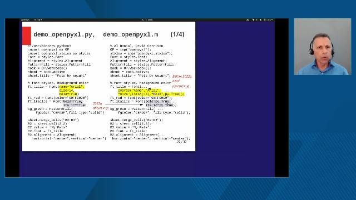356x200 pixels.
Task: Click the gray highlighted italic=True Python argument
Action: (x=75, y=105)
